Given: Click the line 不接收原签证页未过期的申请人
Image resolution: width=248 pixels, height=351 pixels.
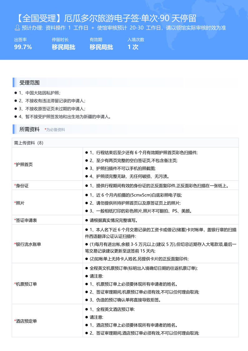Looking at the screenshot, I should point(52,109).
